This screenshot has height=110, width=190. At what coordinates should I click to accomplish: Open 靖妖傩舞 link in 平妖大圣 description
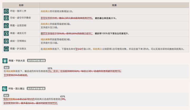click(x=11, y=71)
